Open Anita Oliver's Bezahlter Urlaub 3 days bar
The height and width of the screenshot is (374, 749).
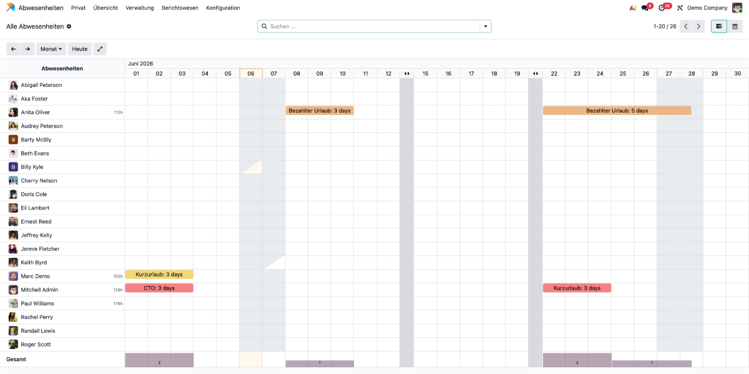tap(320, 111)
